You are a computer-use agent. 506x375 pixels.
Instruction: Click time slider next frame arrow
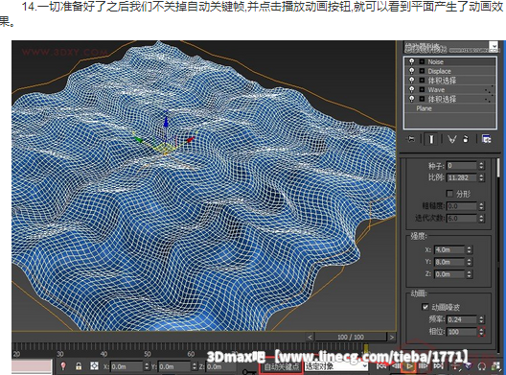[392, 338]
